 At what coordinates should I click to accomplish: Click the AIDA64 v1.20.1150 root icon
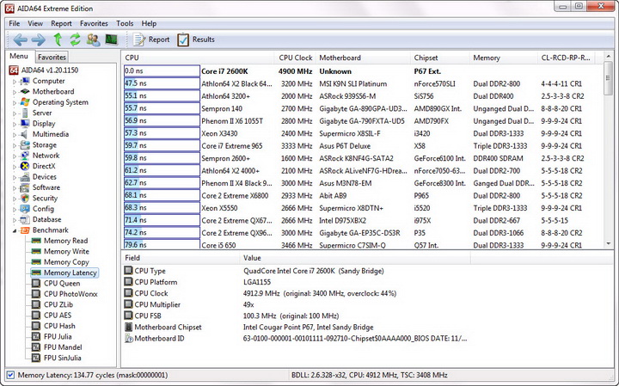14,70
